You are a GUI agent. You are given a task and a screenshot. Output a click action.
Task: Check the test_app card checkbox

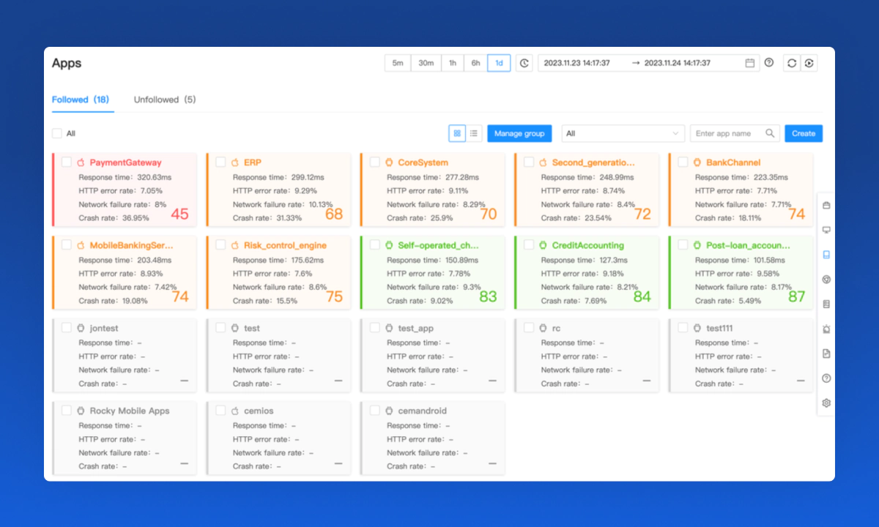click(375, 327)
